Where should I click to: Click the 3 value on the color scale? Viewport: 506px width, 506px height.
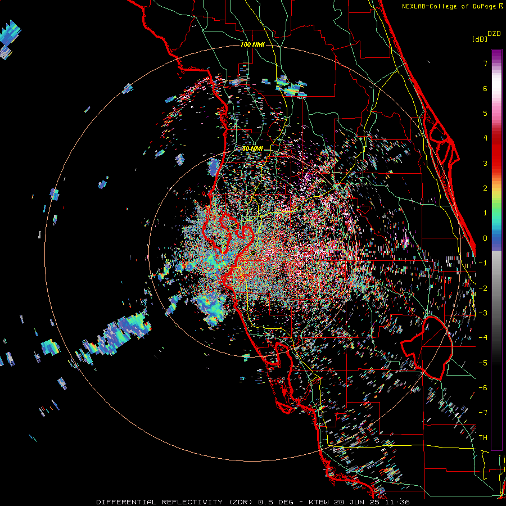(x=485, y=163)
